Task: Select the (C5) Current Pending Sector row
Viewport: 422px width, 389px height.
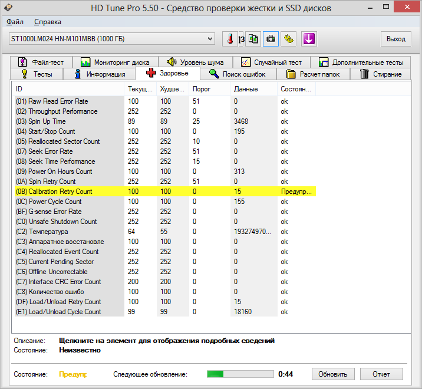Action: (165, 262)
